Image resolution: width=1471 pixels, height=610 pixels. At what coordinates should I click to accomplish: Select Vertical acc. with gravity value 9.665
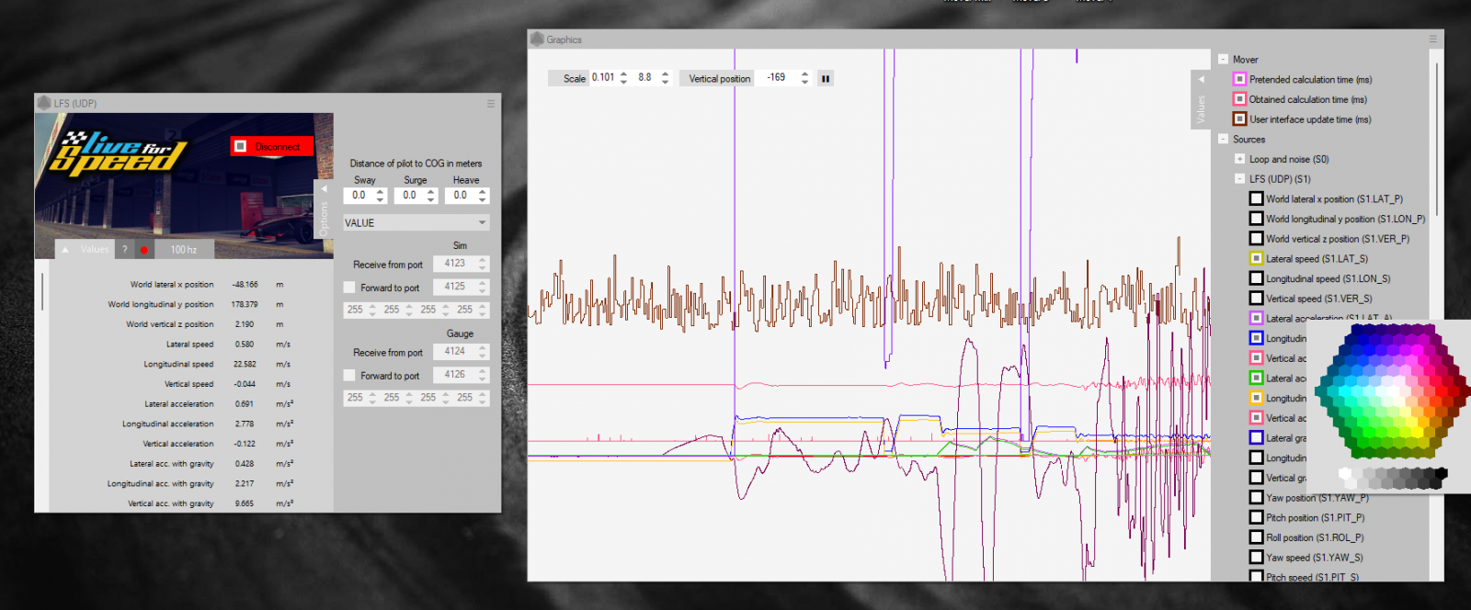pyautogui.click(x=245, y=504)
